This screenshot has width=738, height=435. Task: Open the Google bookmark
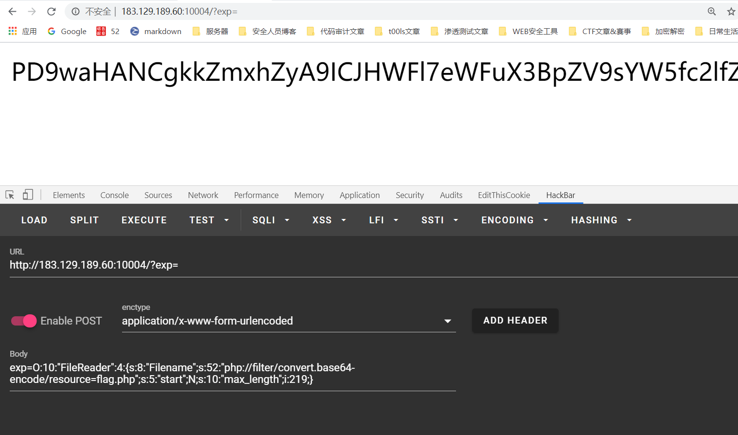(67, 31)
